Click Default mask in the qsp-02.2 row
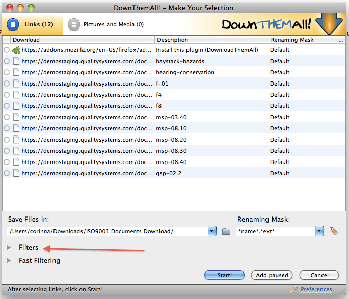Viewport: 349px width, 299px height. coord(280,173)
